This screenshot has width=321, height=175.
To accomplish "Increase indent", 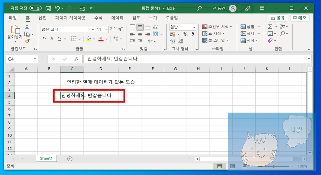I will point(140,41).
